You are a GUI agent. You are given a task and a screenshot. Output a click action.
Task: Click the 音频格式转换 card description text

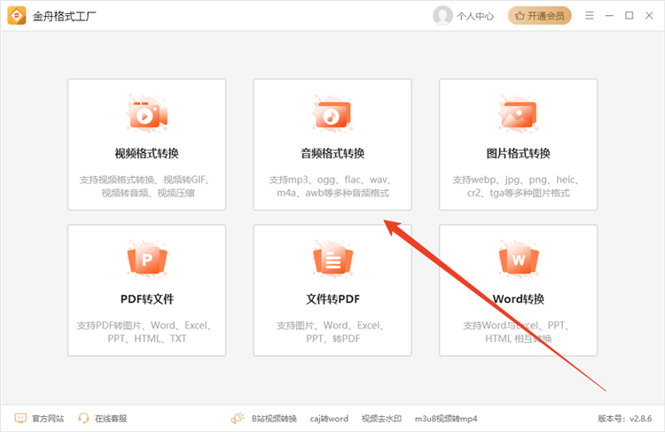click(x=332, y=186)
